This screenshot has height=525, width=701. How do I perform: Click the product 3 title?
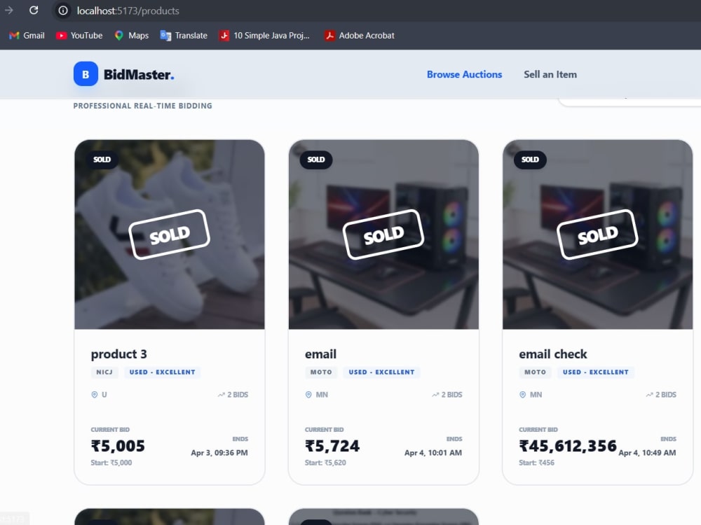[x=119, y=354]
